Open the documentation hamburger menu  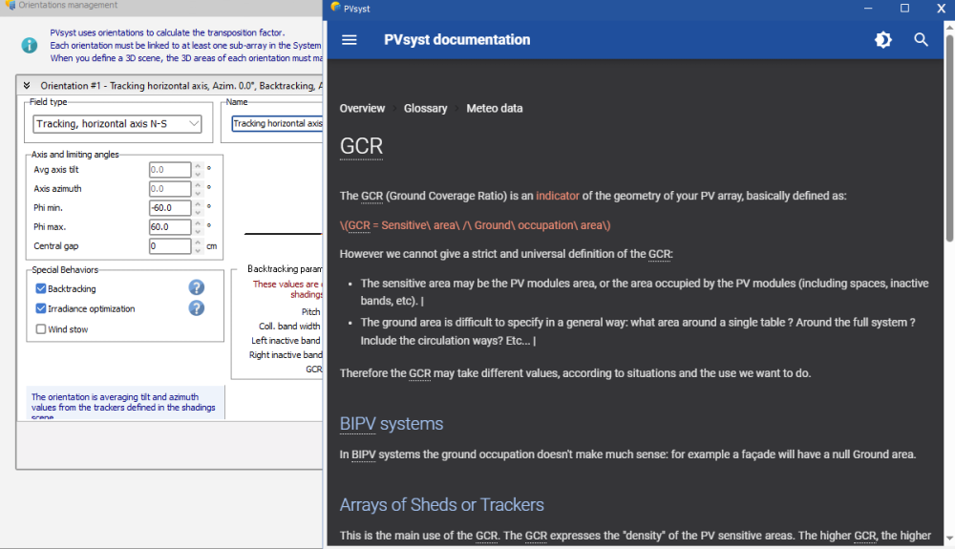pos(349,40)
